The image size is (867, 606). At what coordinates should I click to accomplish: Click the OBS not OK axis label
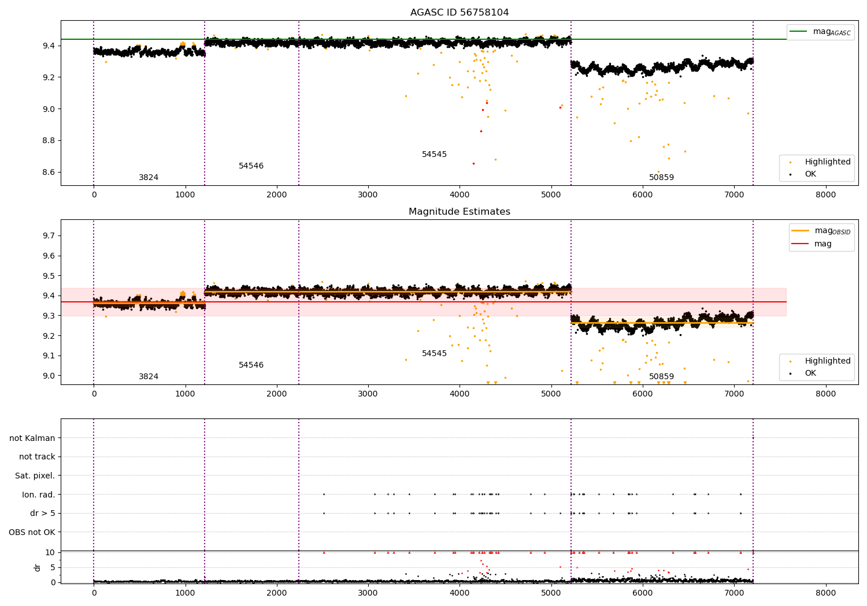pos(32,532)
